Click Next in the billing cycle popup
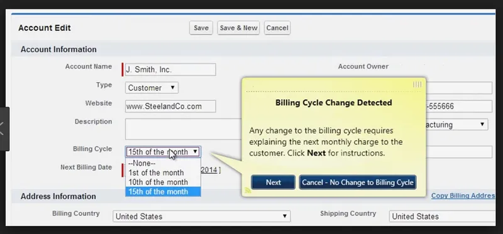The height and width of the screenshot is (234, 503). 273,182
